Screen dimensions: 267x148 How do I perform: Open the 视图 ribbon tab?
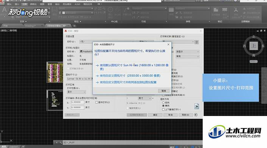42,4
